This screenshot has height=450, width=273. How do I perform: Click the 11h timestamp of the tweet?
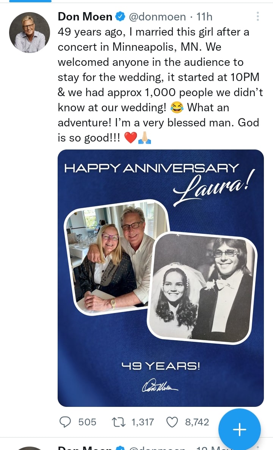point(205,17)
